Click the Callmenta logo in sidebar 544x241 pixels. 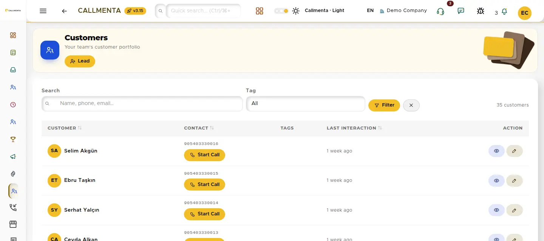tap(13, 11)
